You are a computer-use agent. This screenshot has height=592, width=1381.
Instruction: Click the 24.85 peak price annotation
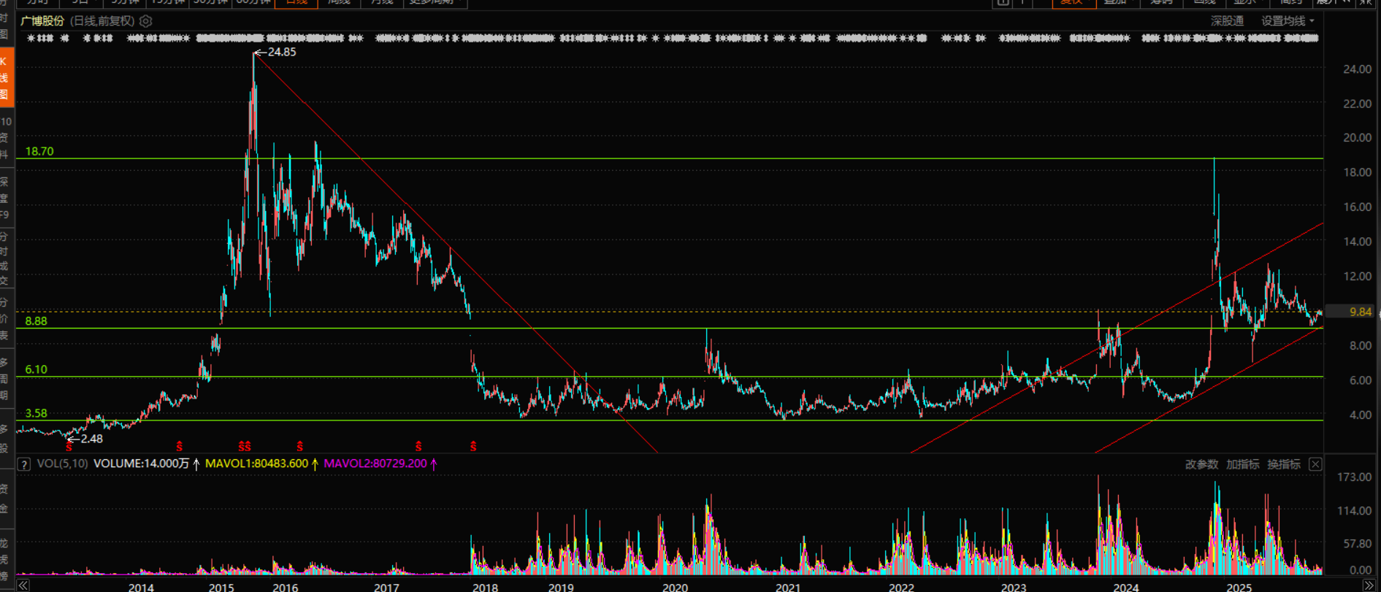(x=282, y=52)
